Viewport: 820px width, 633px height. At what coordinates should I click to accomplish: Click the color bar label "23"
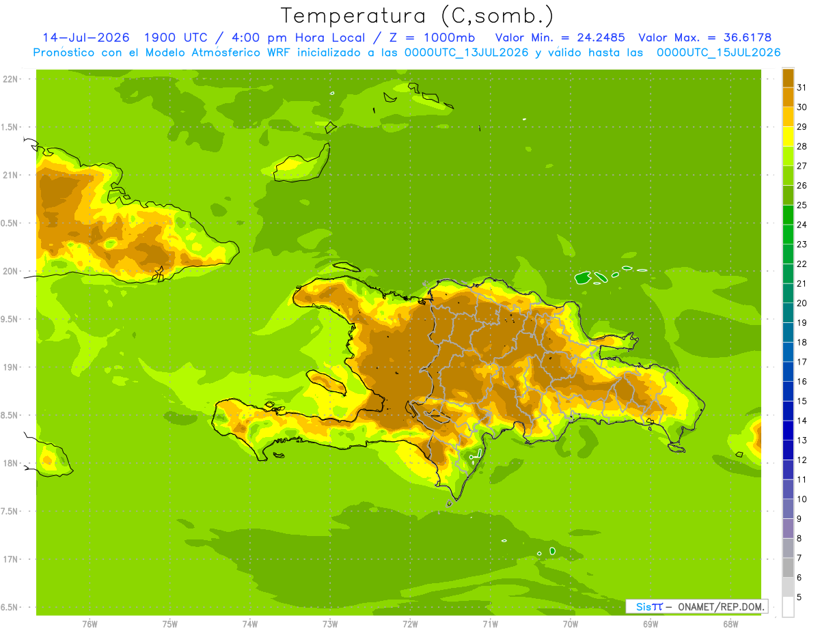[802, 244]
